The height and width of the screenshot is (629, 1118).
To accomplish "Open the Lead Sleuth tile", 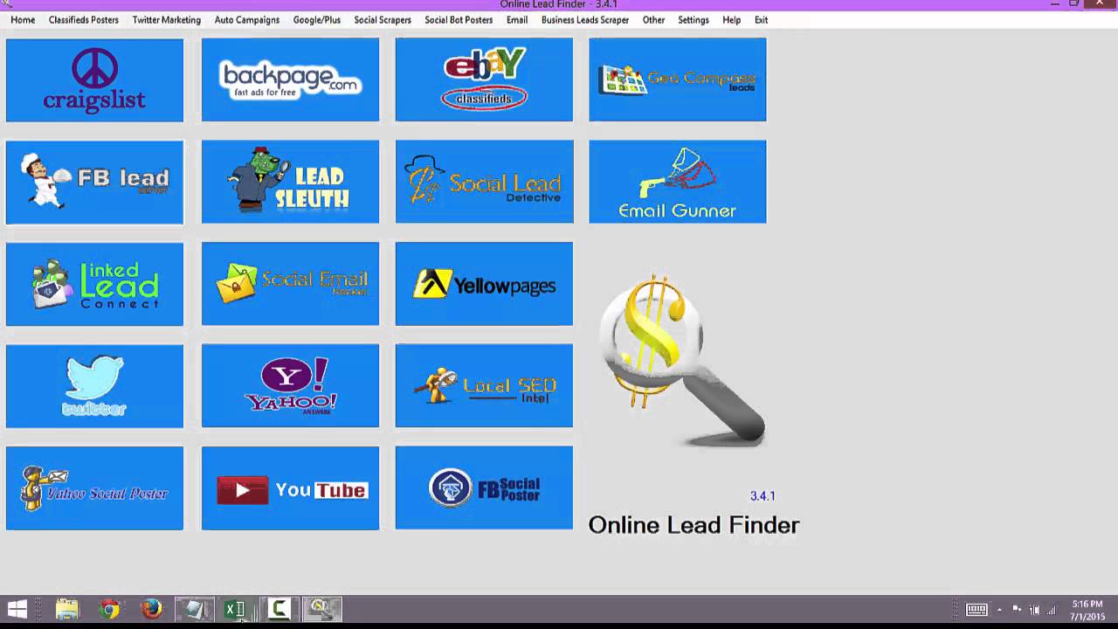I will click(290, 182).
